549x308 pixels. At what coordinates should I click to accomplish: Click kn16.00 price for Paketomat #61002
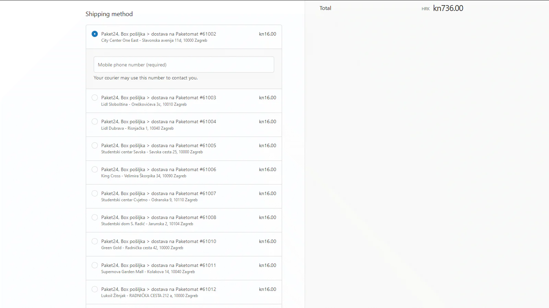[268, 34]
